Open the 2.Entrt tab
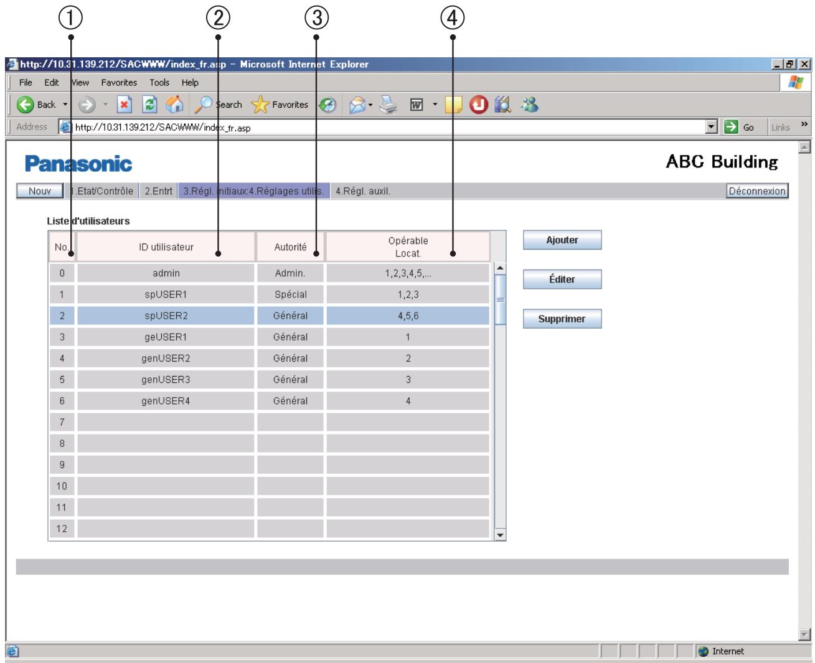815x663 pixels. tap(158, 191)
